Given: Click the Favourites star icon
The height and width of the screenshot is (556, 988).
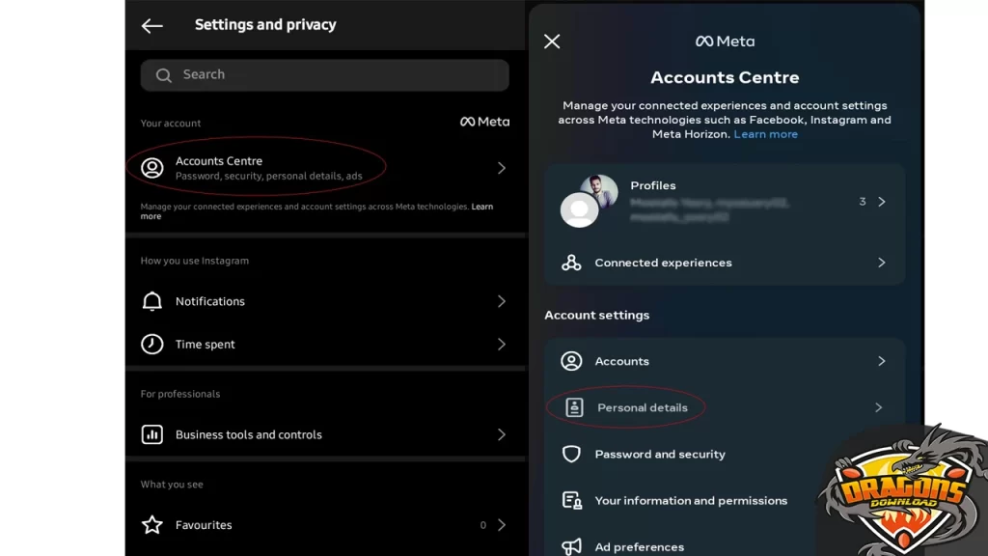Looking at the screenshot, I should (x=152, y=525).
